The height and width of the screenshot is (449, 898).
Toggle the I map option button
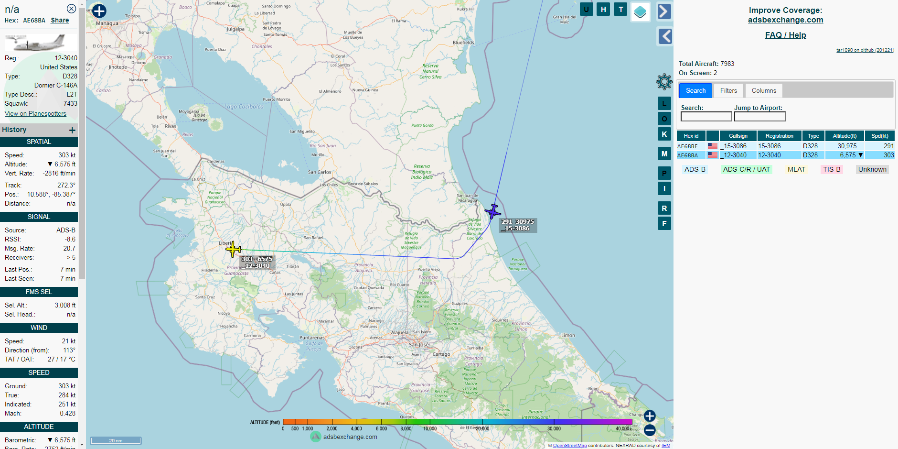click(664, 188)
